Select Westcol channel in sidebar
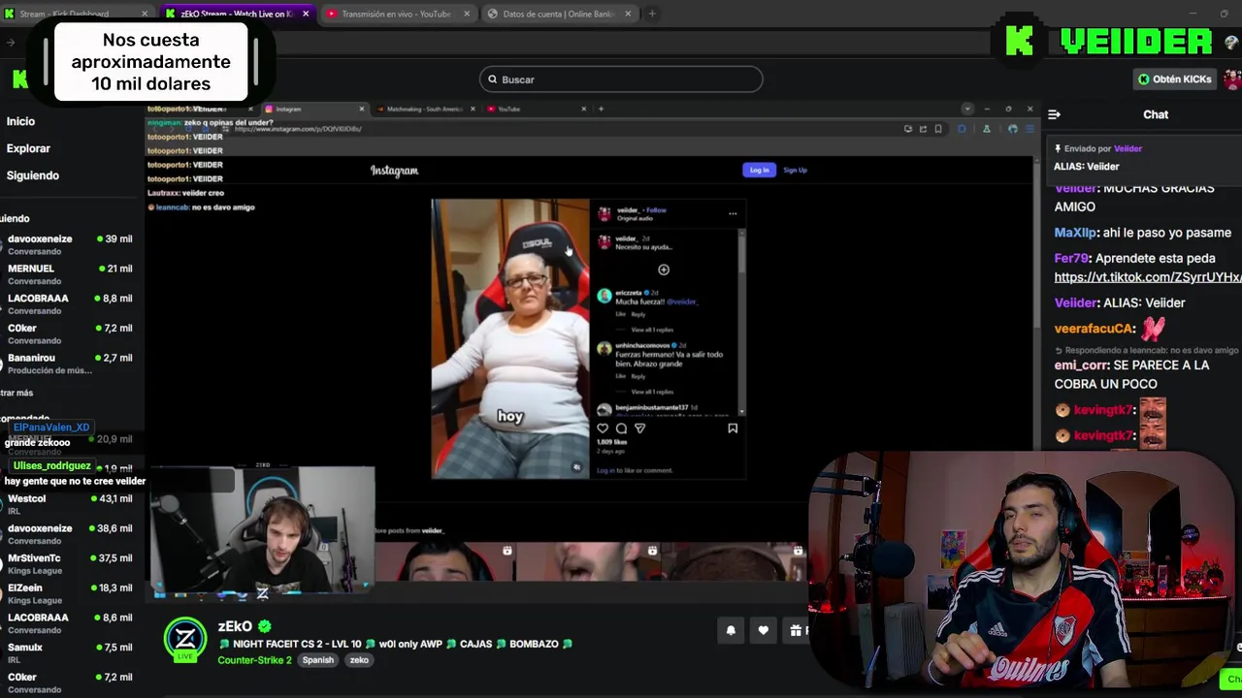Screen dimensions: 1242x698 click(68, 504)
